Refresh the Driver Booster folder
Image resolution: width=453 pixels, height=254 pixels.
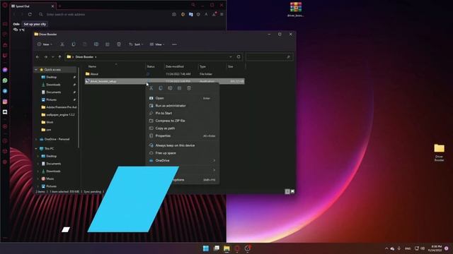click(x=239, y=57)
